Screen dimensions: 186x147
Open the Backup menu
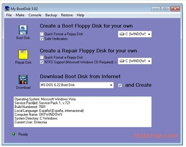coord(51,15)
